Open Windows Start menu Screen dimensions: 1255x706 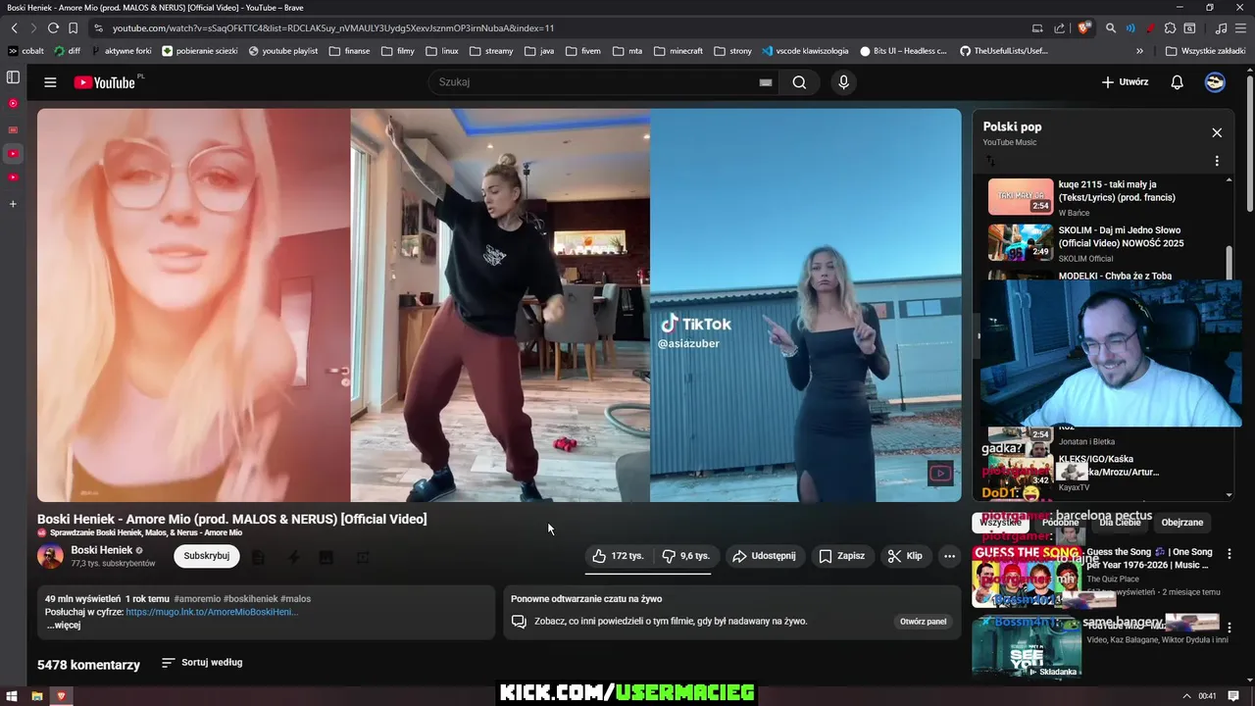click(x=11, y=696)
